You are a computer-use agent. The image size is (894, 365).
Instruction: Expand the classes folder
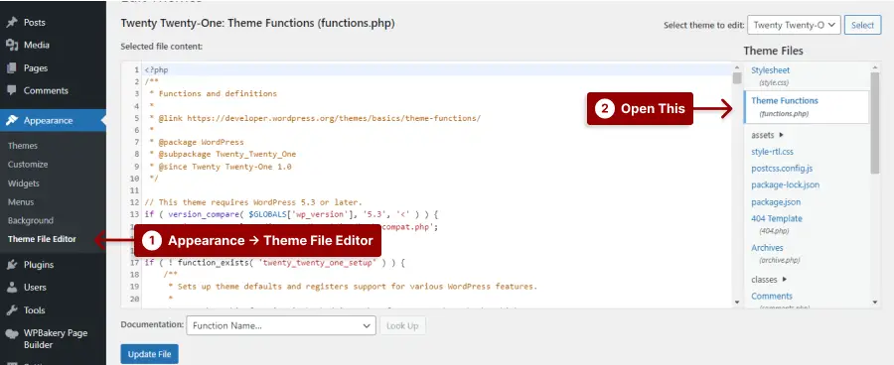(769, 280)
